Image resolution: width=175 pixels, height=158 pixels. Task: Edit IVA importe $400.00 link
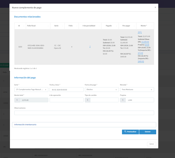pos(141,61)
